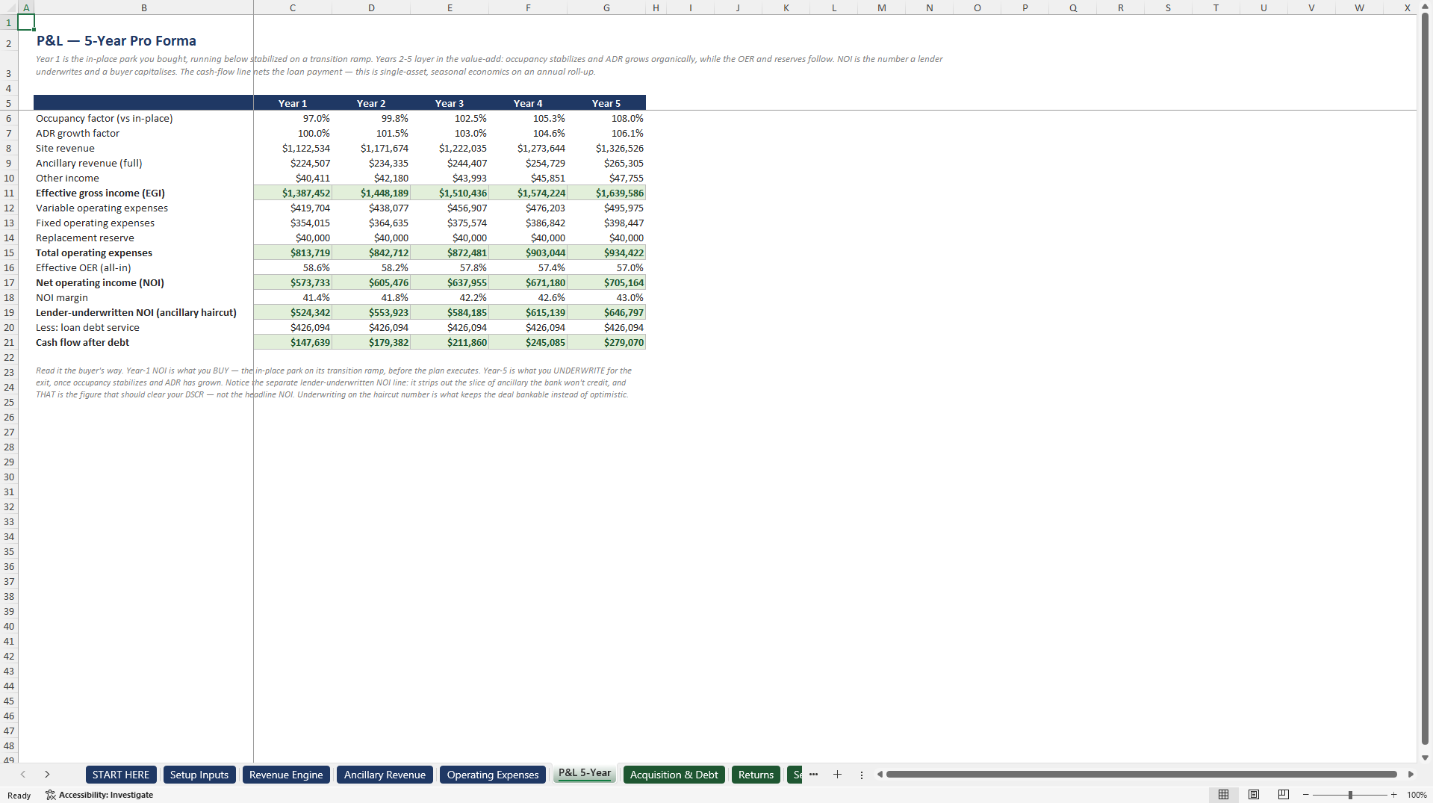Go to Returns sheet tab
This screenshot has width=1433, height=803.
click(x=756, y=775)
